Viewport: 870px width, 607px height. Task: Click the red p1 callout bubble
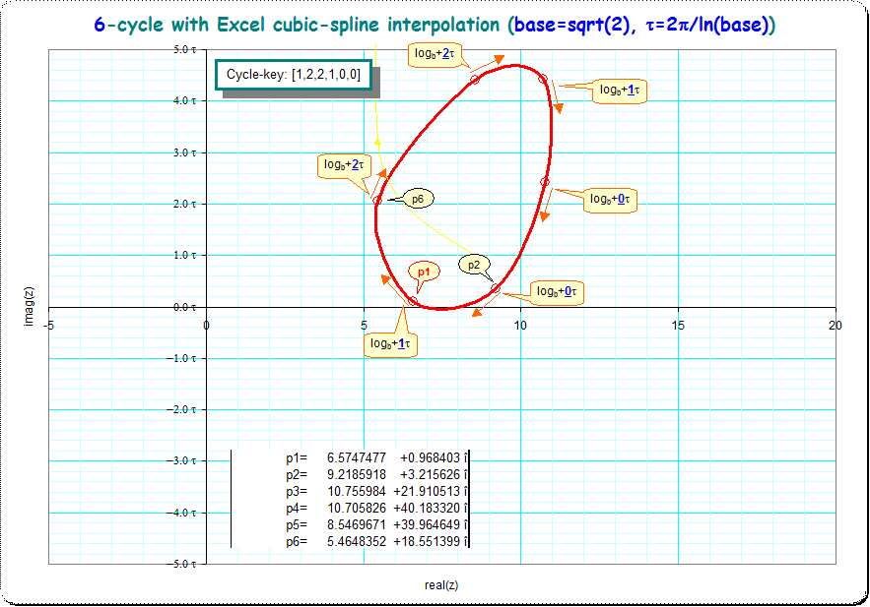(x=424, y=272)
